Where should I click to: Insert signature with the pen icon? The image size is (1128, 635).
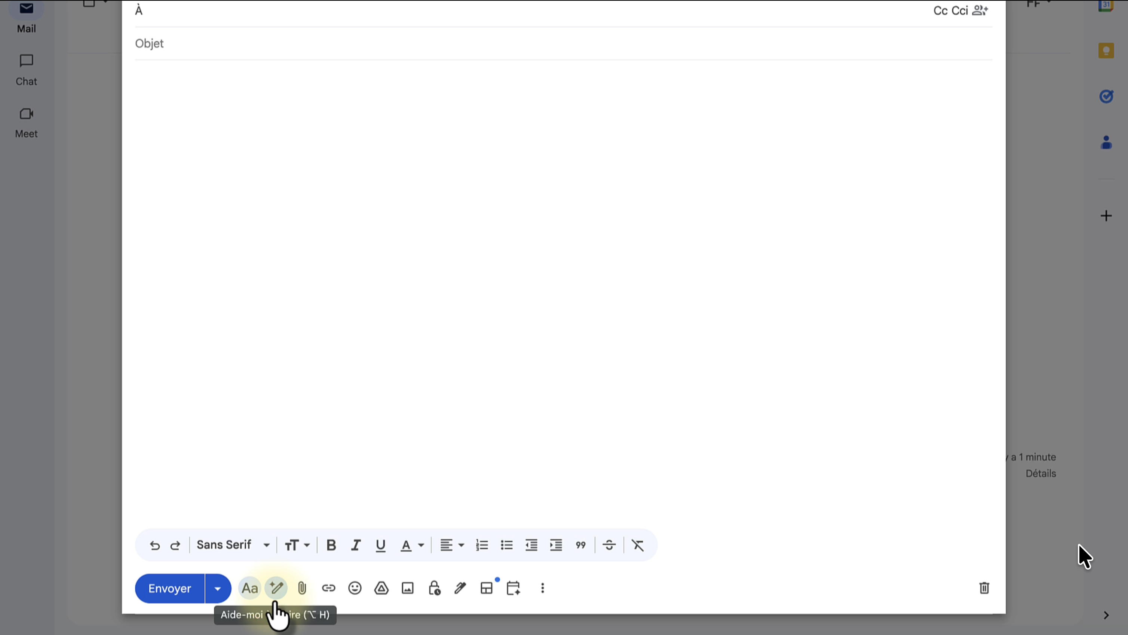point(460,588)
